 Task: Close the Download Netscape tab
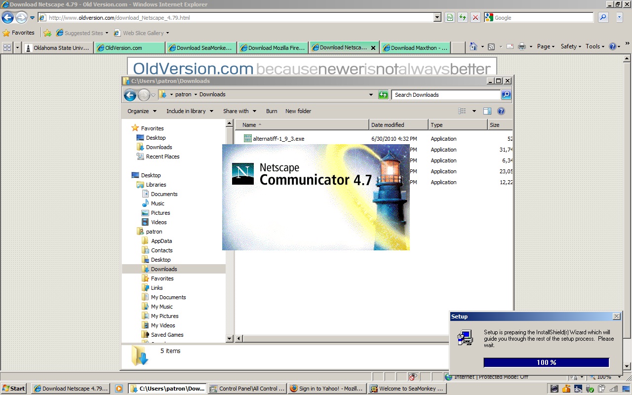[373, 48]
